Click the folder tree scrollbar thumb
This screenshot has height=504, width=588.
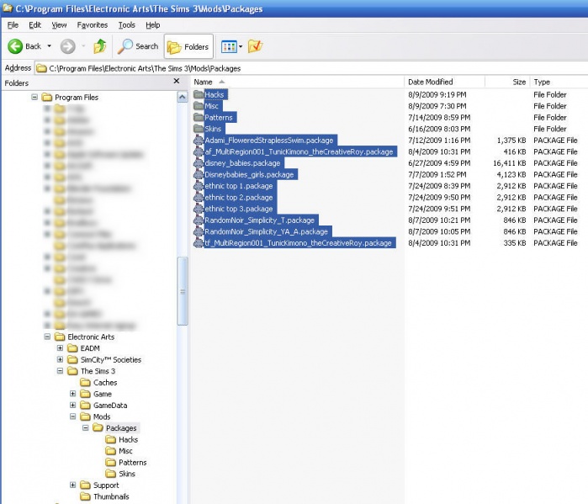183,291
